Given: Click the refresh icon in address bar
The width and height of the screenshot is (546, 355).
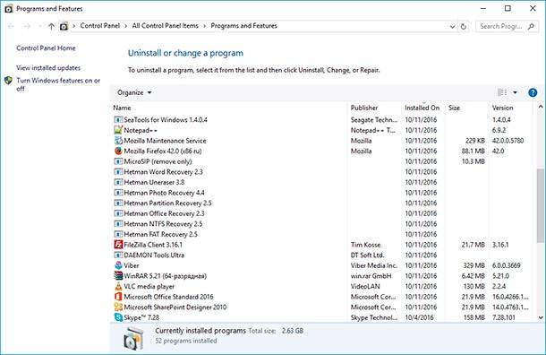Looking at the screenshot, I should pyautogui.click(x=463, y=27).
